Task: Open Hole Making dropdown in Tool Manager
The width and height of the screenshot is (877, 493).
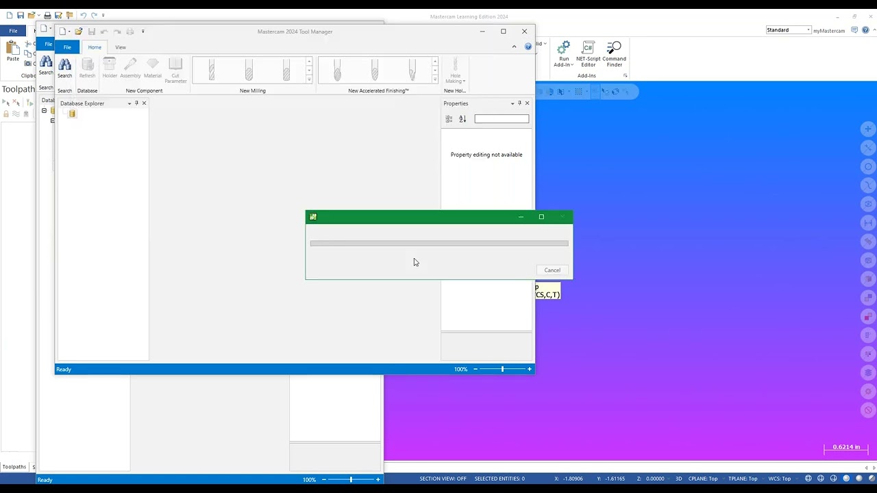Action: [x=455, y=71]
